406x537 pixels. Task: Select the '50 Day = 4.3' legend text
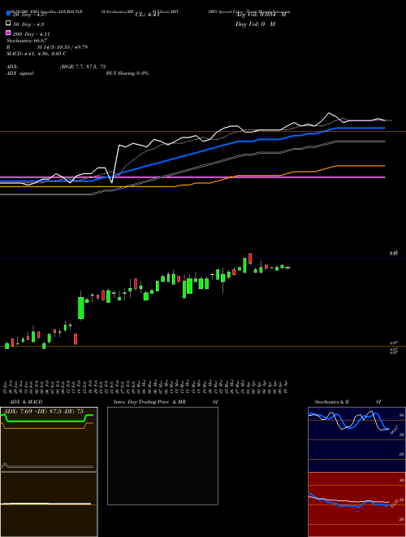(28, 24)
